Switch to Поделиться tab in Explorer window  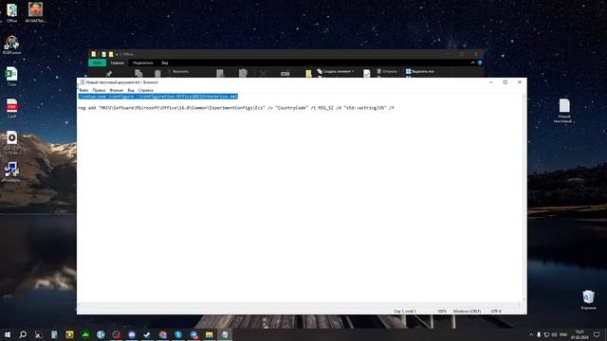pos(143,63)
